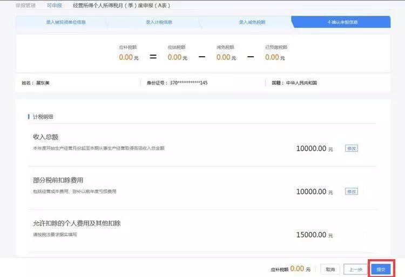Click the taxpayer name 展东美
This screenshot has width=405, height=277.
[x=43, y=83]
